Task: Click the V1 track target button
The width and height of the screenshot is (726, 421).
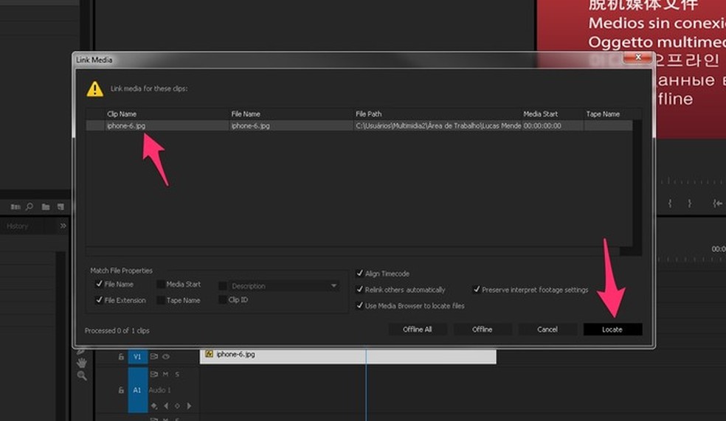Action: point(137,357)
